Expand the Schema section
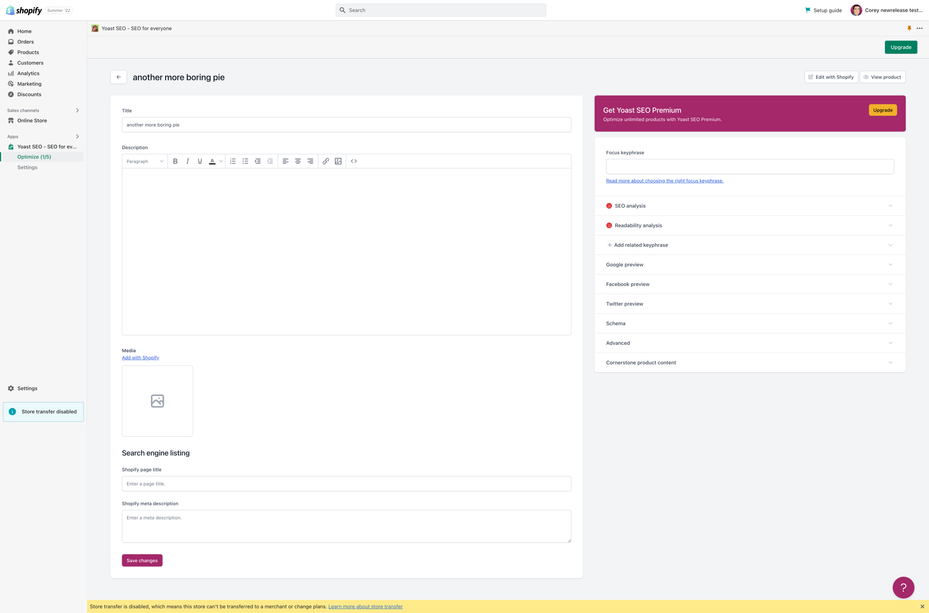This screenshot has height=613, width=929. 750,324
